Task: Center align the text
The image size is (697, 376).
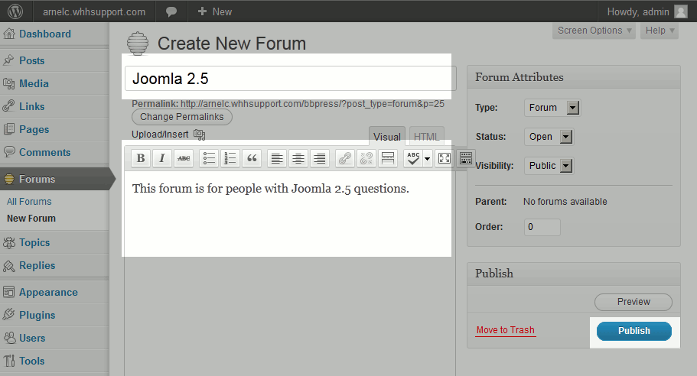Action: pyautogui.click(x=298, y=158)
